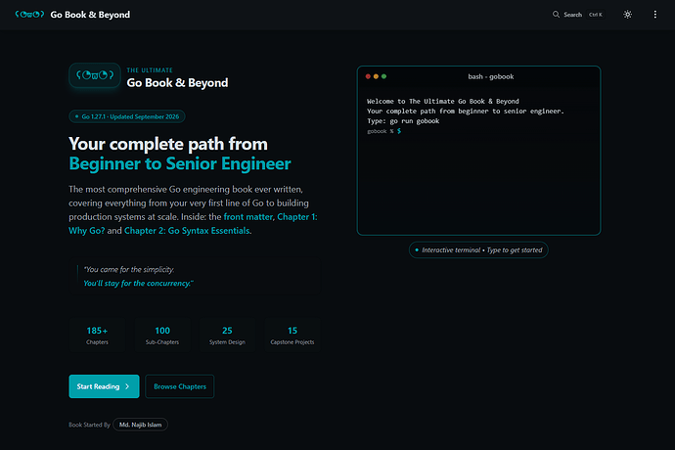
Task: Click the 15 Capstone Projects stat card
Action: [292, 336]
